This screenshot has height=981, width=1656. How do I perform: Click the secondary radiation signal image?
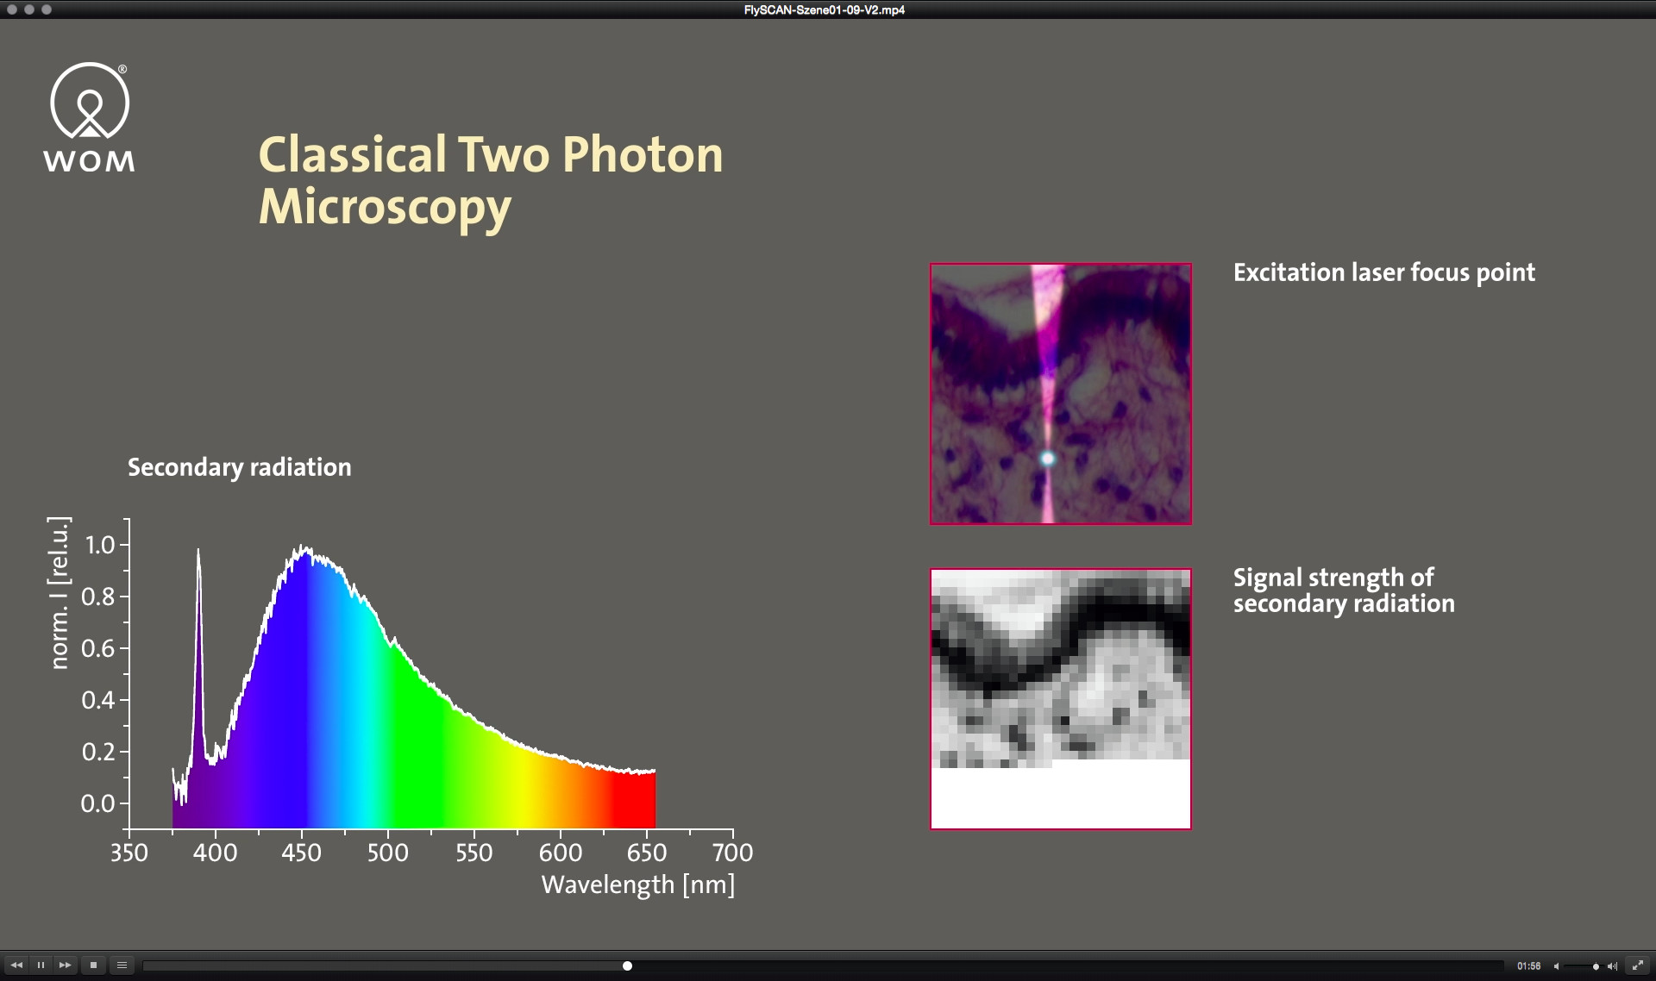pos(1060,698)
